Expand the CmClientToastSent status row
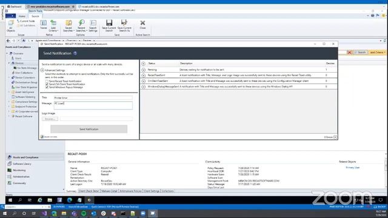Viewport: 388px width, 218px height. click(x=144, y=81)
